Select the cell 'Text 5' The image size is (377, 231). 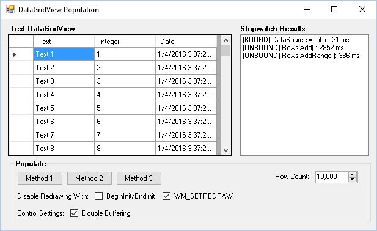[64, 108]
